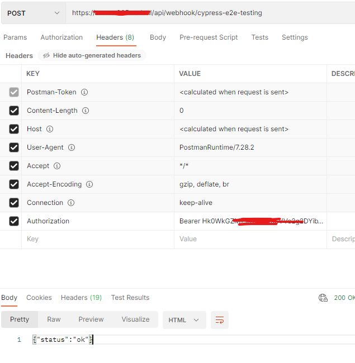Click the empty Value input field
The height and width of the screenshot is (363, 355).
(x=250, y=239)
